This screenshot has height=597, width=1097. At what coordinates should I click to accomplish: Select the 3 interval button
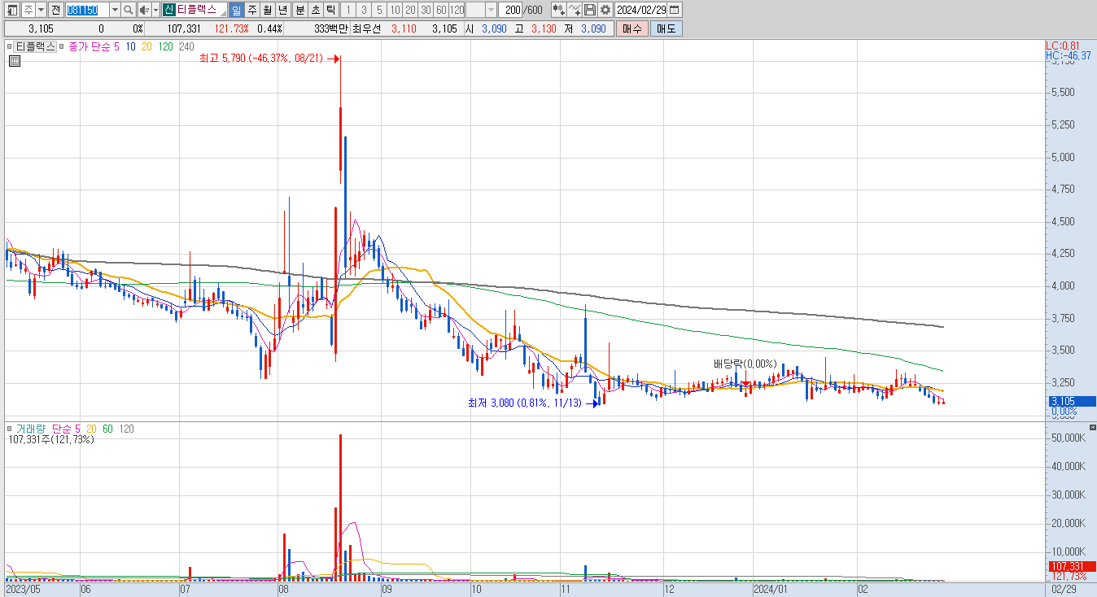pyautogui.click(x=363, y=10)
